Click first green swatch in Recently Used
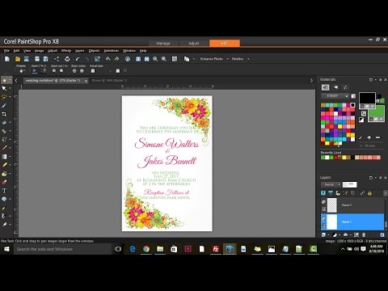 click(323, 158)
